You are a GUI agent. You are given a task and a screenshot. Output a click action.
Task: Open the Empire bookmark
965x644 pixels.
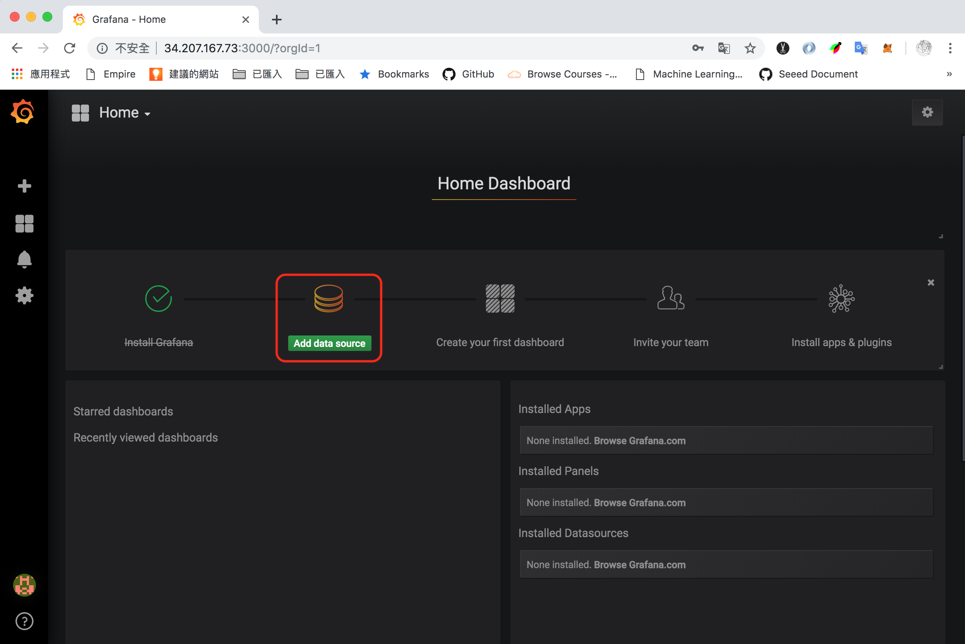(x=111, y=74)
